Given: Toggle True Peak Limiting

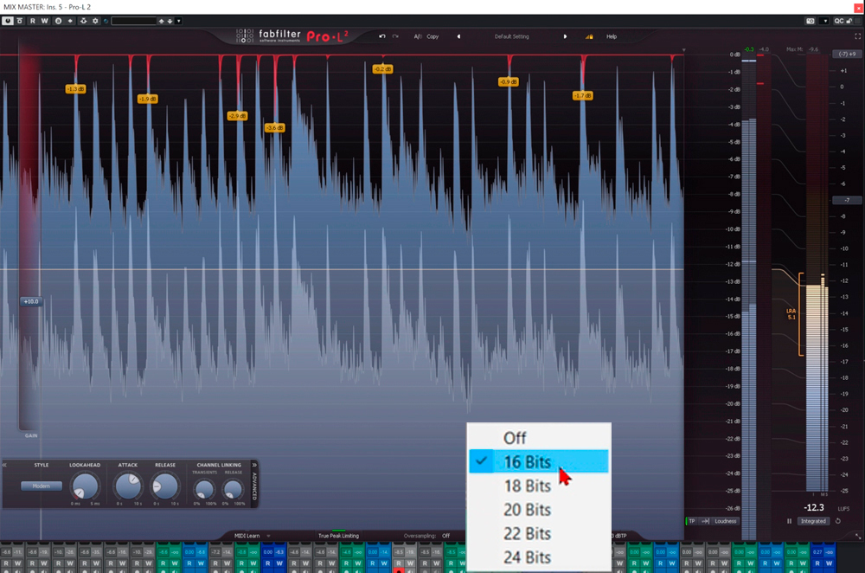Looking at the screenshot, I should coord(338,536).
